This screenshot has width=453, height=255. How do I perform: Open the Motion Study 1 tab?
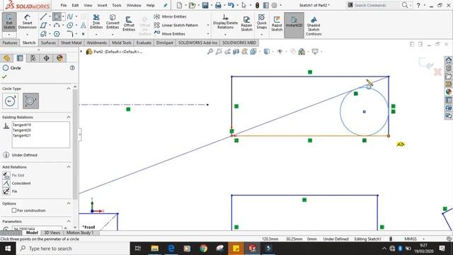coord(80,233)
